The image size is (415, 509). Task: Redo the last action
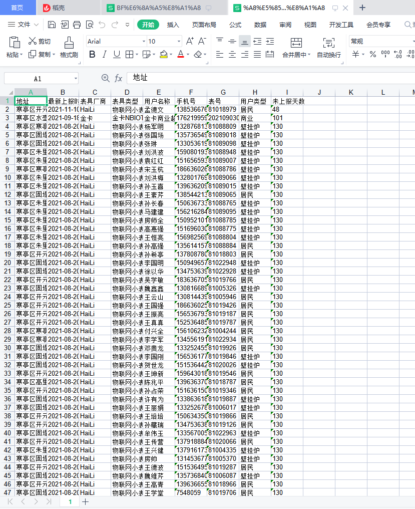tap(115, 25)
